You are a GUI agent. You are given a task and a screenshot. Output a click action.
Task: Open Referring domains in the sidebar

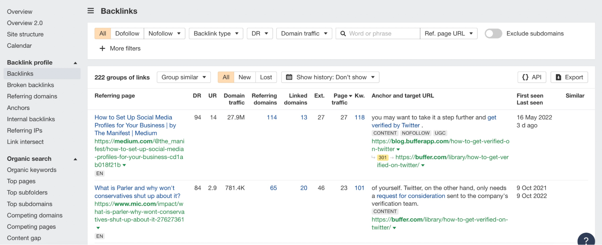point(32,96)
